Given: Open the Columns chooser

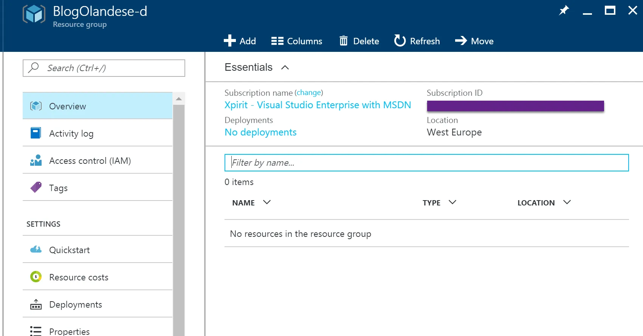Looking at the screenshot, I should click(x=297, y=41).
